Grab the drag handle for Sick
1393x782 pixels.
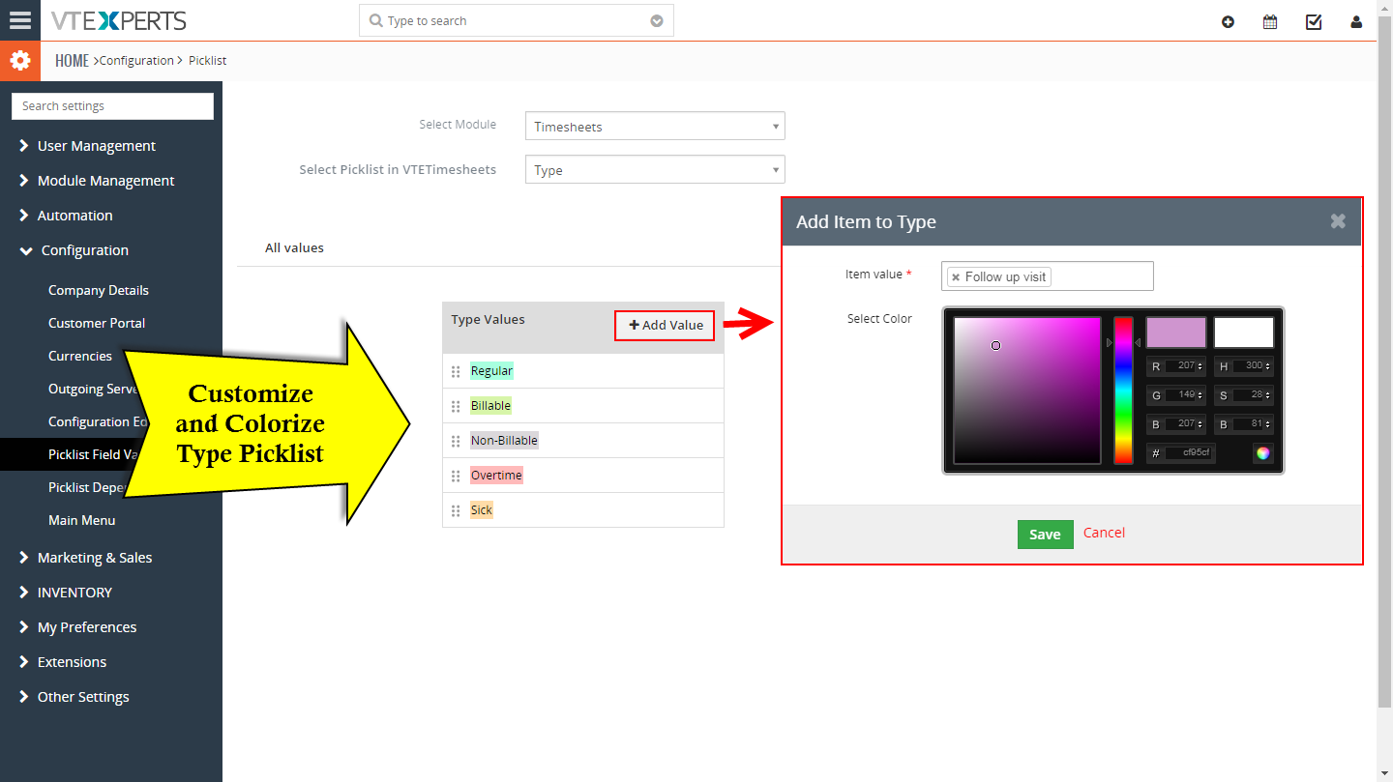pyautogui.click(x=456, y=510)
